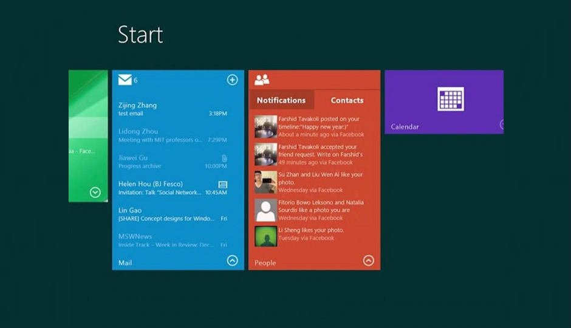Switch to the Notifications tab
This screenshot has height=328, width=571.
pos(281,100)
